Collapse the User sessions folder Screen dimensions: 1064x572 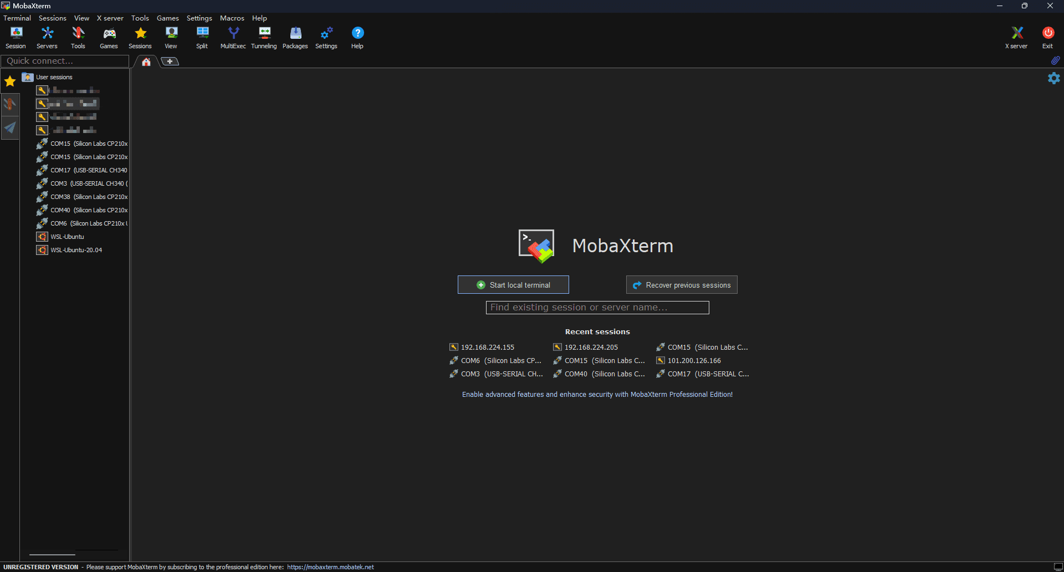(48, 77)
